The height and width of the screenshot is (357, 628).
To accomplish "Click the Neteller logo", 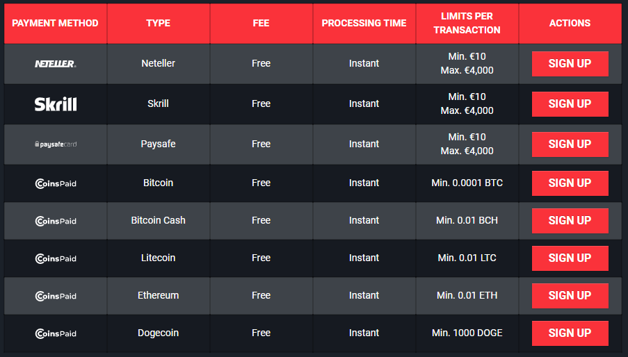I will [x=55, y=64].
